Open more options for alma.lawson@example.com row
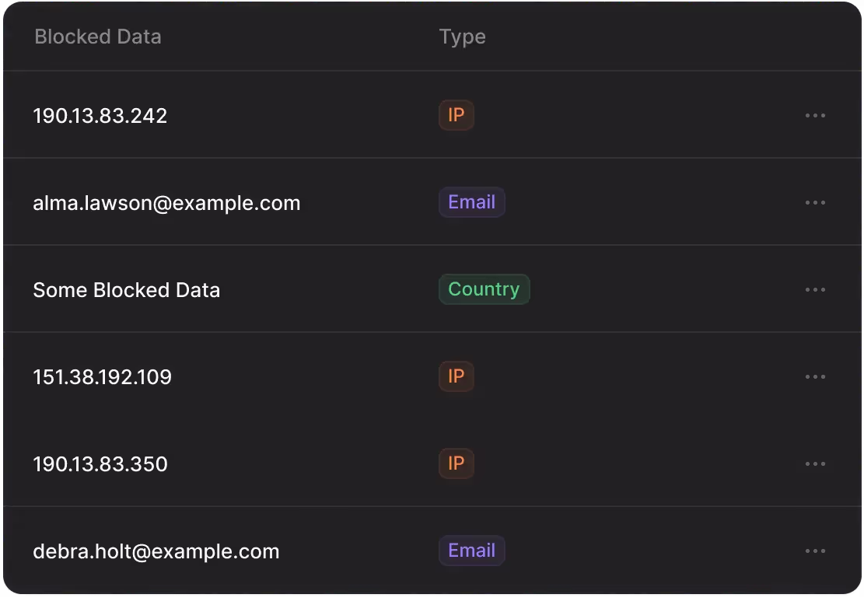Screen dimensions: 864x598 (815, 203)
